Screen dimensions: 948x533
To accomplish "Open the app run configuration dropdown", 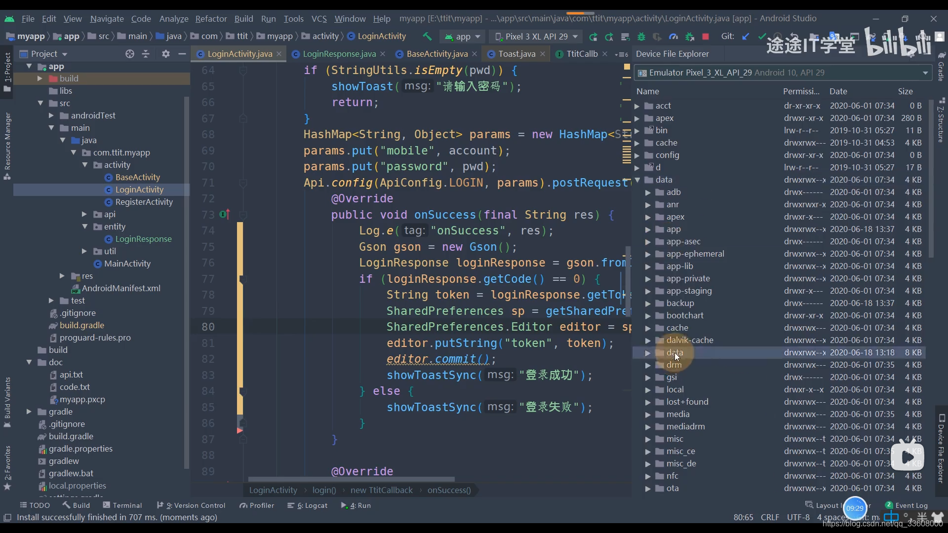I will (x=463, y=37).
